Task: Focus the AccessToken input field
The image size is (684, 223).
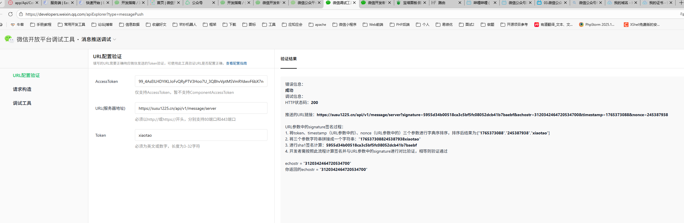Action: 201,81
